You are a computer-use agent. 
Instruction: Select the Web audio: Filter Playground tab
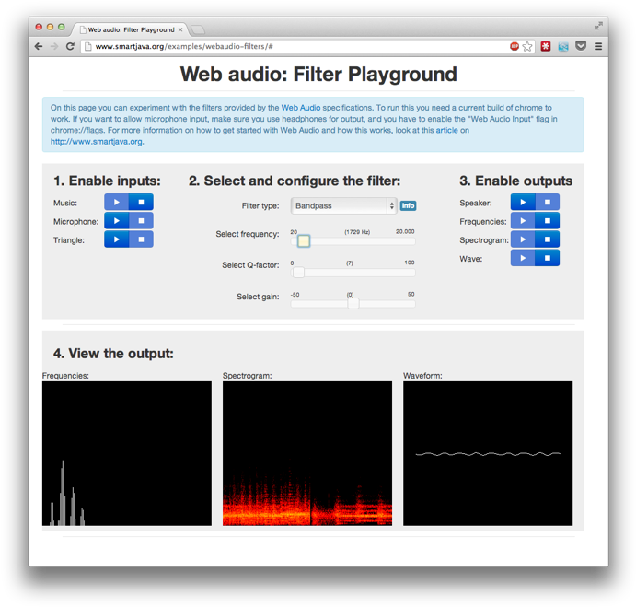click(131, 29)
